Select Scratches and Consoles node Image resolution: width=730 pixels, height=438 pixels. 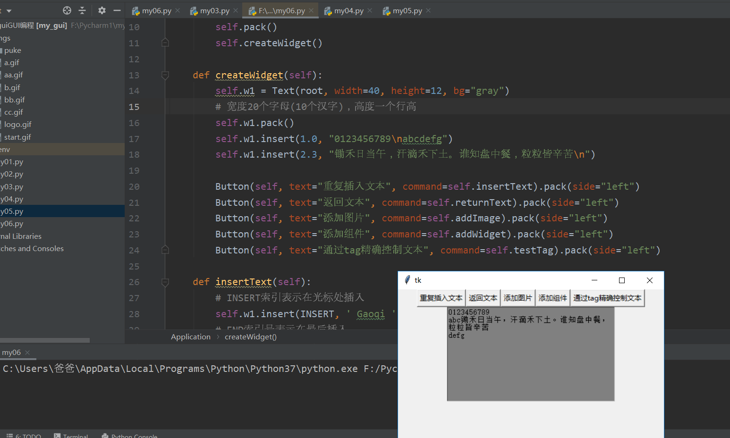coord(32,248)
